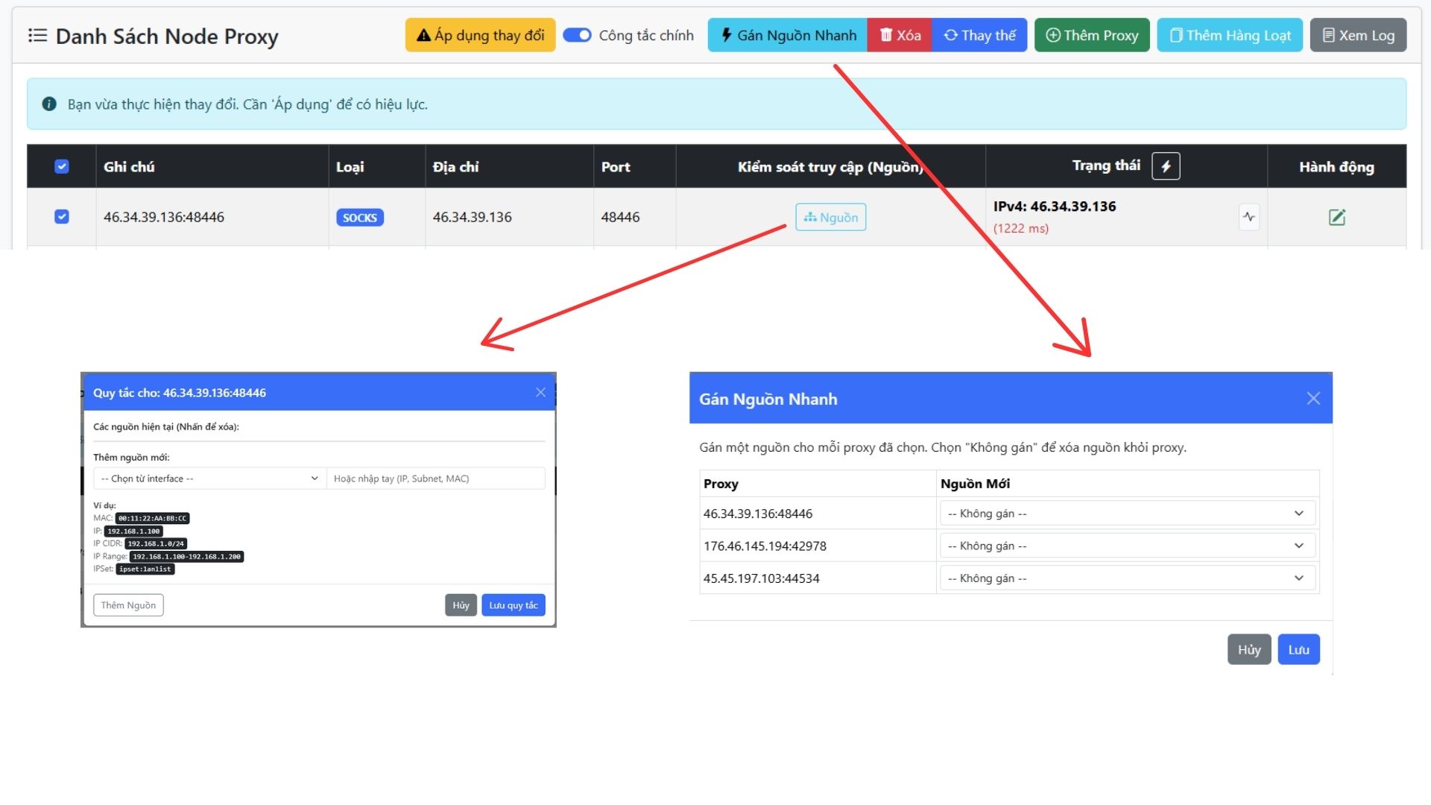Open Nguồn Mới dropdown for 176.46.145.194:42978
1431x805 pixels.
pyautogui.click(x=1127, y=546)
